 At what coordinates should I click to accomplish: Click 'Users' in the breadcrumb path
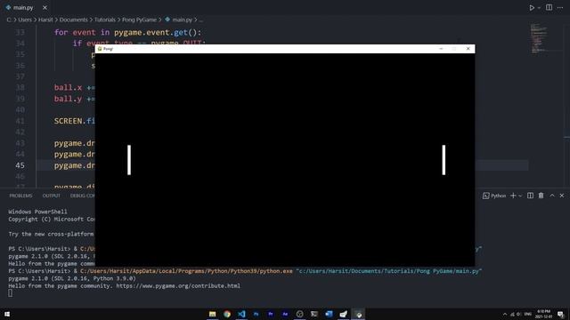[x=25, y=20]
